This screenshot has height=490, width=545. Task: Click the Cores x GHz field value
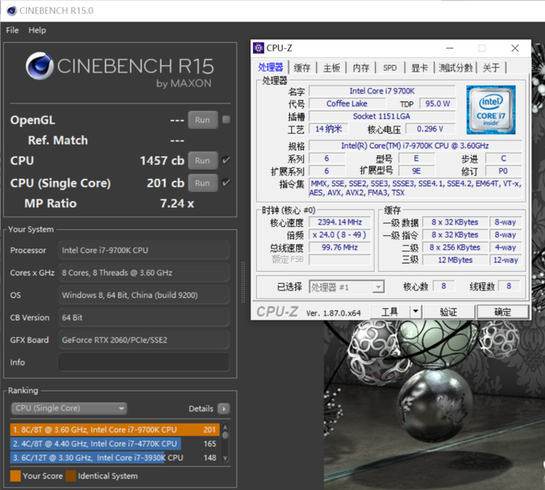144,273
